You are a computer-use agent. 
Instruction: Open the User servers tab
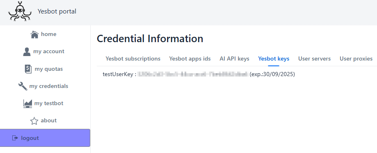tap(314, 59)
